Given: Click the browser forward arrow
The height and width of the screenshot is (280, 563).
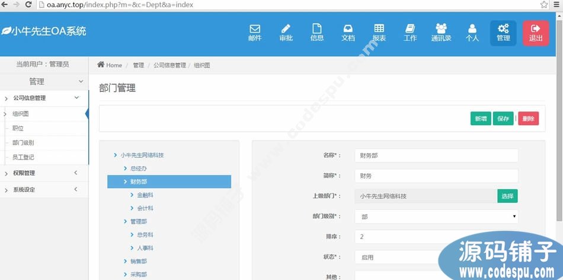Looking at the screenshot, I should tap(17, 5).
